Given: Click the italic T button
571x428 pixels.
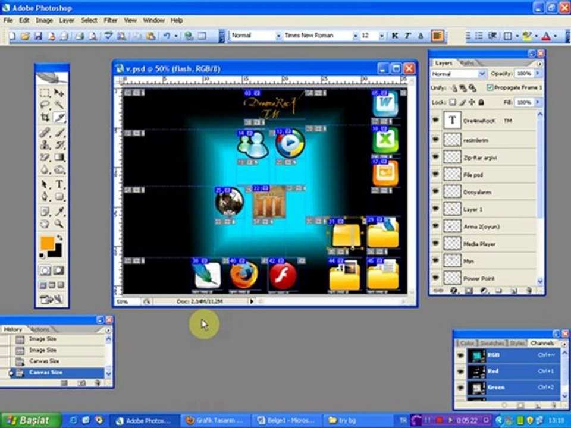Looking at the screenshot, I should pyautogui.click(x=407, y=36).
